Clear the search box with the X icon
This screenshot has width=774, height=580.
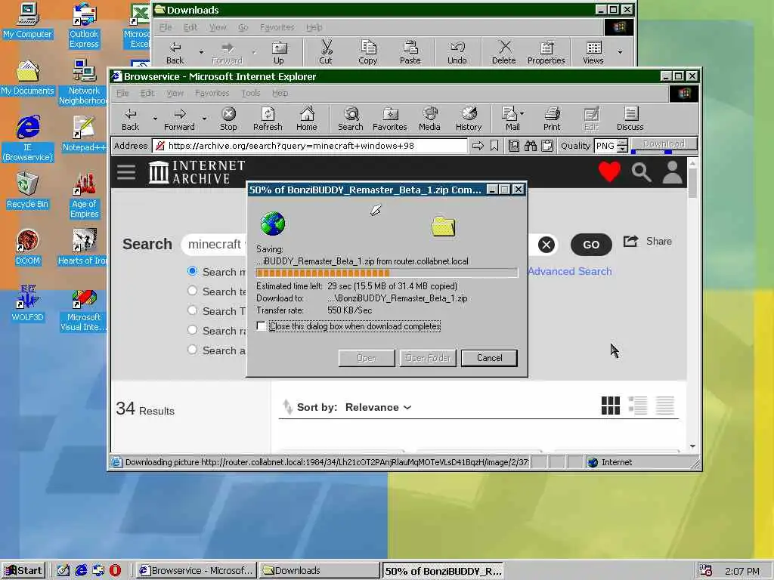point(546,245)
